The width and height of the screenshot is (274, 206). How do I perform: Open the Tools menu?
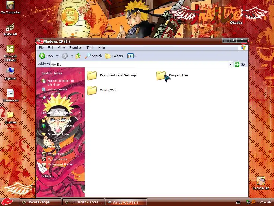90,48
